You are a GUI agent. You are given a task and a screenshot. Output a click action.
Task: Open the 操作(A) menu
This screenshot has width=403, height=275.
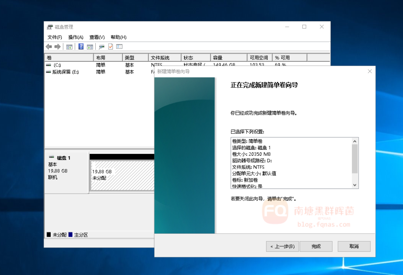[x=76, y=37]
